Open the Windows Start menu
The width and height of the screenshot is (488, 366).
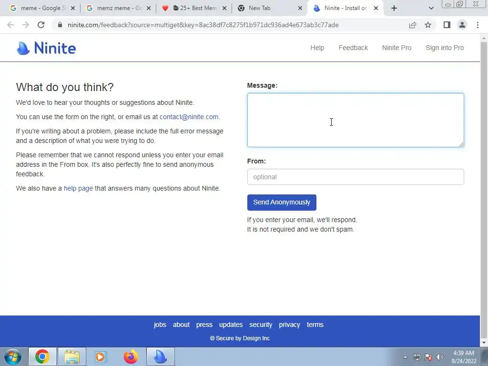point(12,356)
